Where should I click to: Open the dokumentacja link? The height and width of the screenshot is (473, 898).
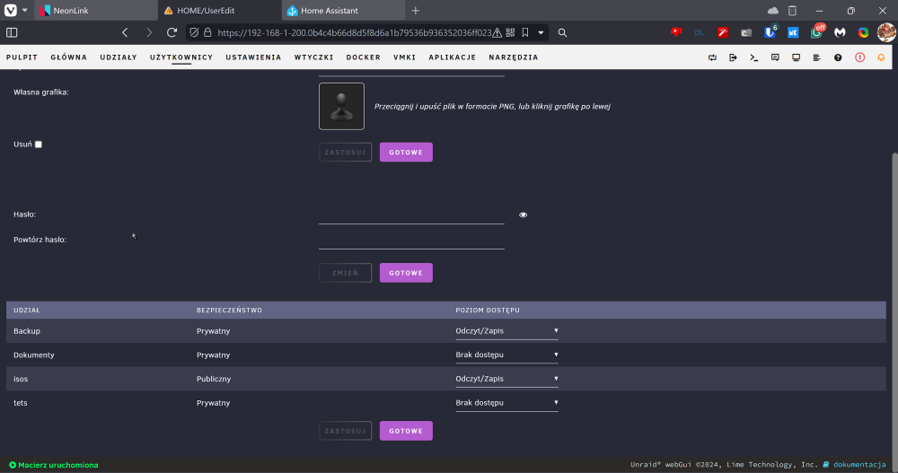859,465
